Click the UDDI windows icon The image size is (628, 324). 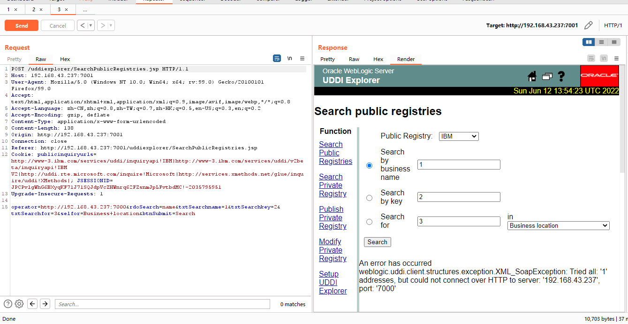point(547,76)
